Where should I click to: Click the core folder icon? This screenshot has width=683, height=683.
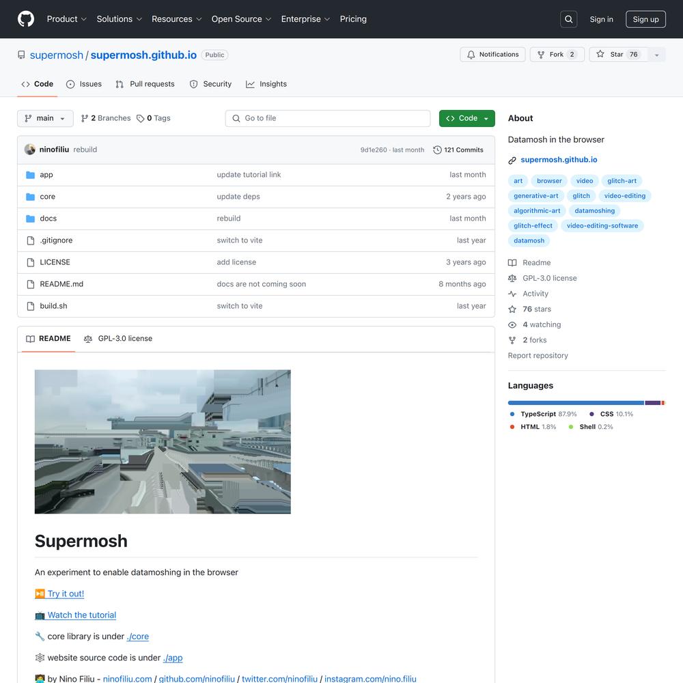31,197
